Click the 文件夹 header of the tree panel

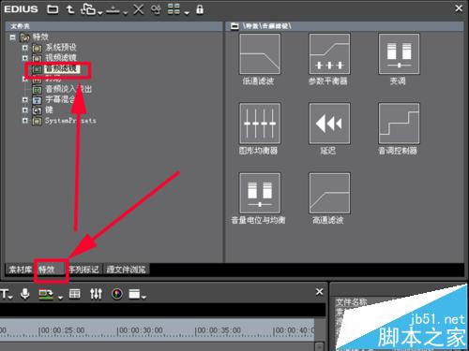pos(20,26)
